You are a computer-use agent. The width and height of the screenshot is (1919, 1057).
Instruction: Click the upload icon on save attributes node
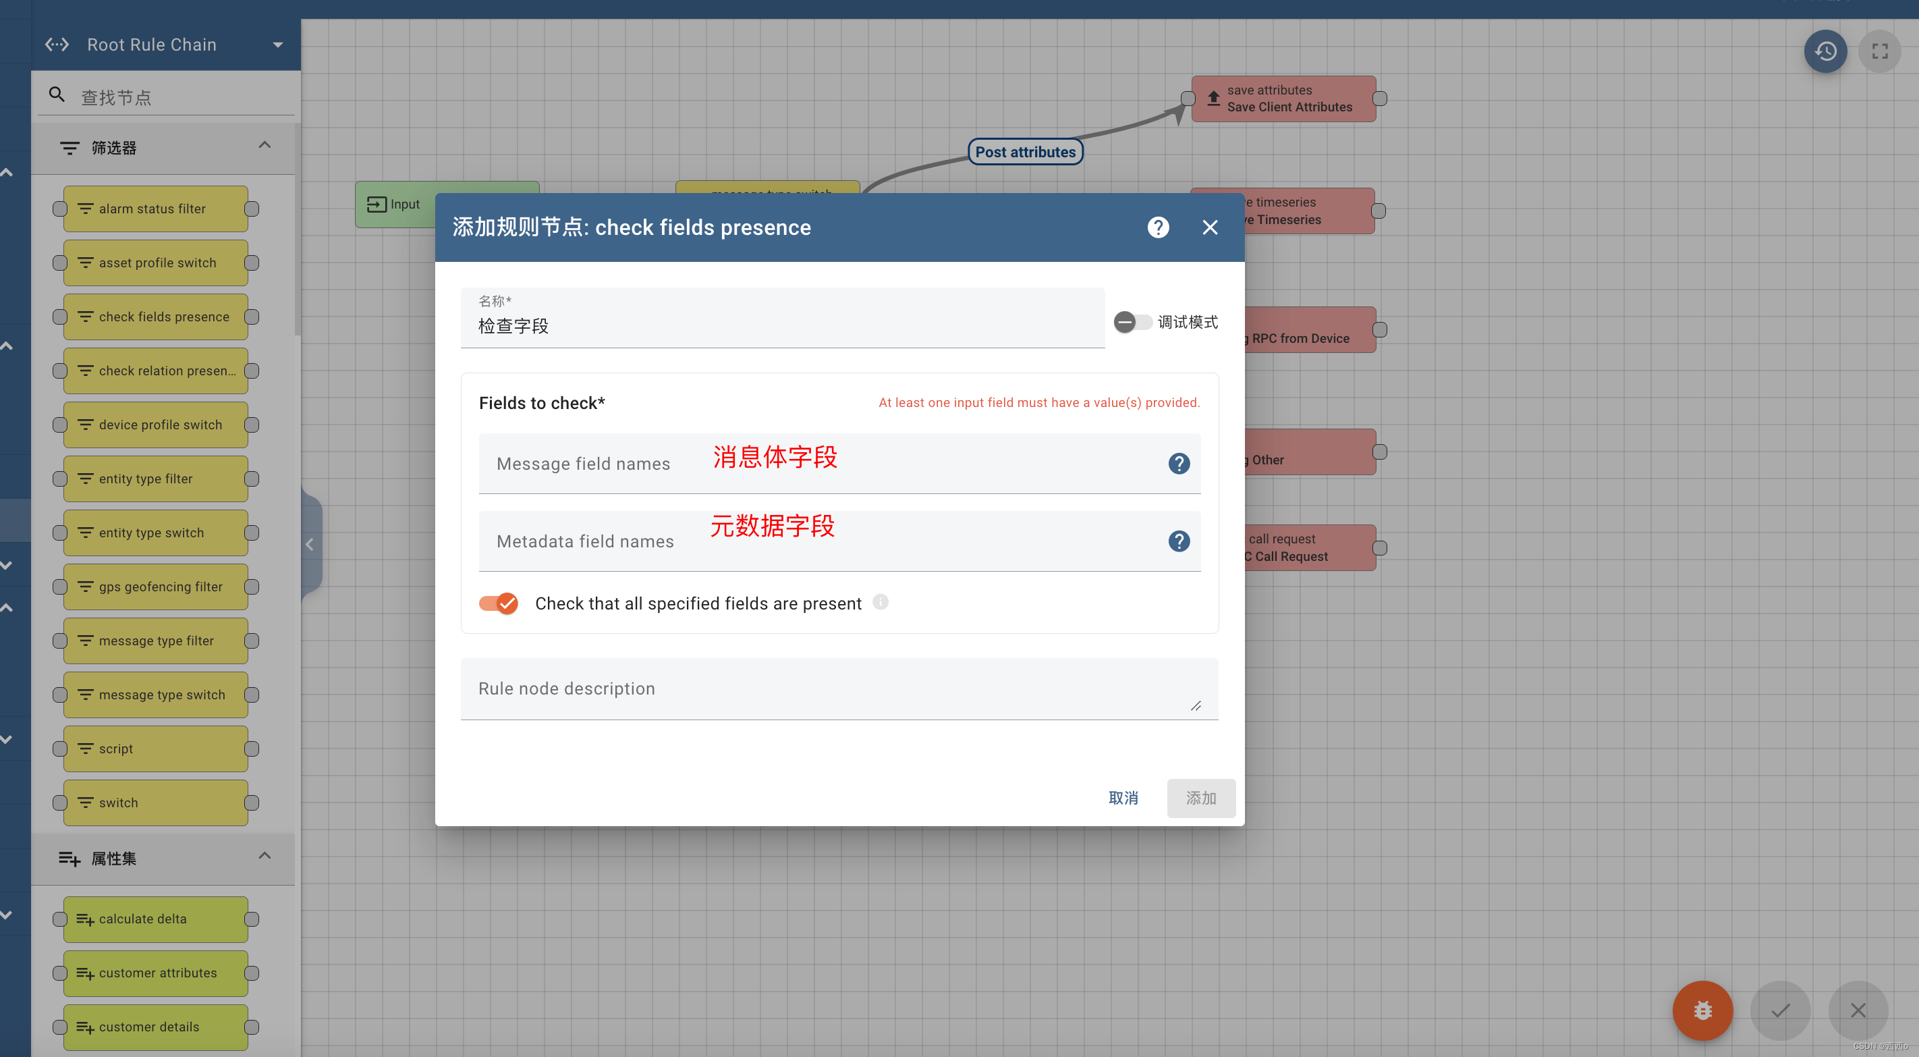[1213, 99]
